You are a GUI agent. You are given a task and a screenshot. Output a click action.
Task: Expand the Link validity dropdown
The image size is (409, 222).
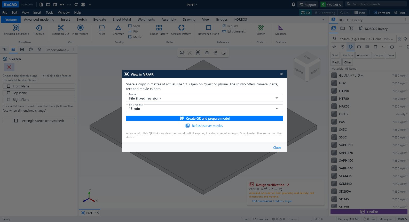click(204, 108)
